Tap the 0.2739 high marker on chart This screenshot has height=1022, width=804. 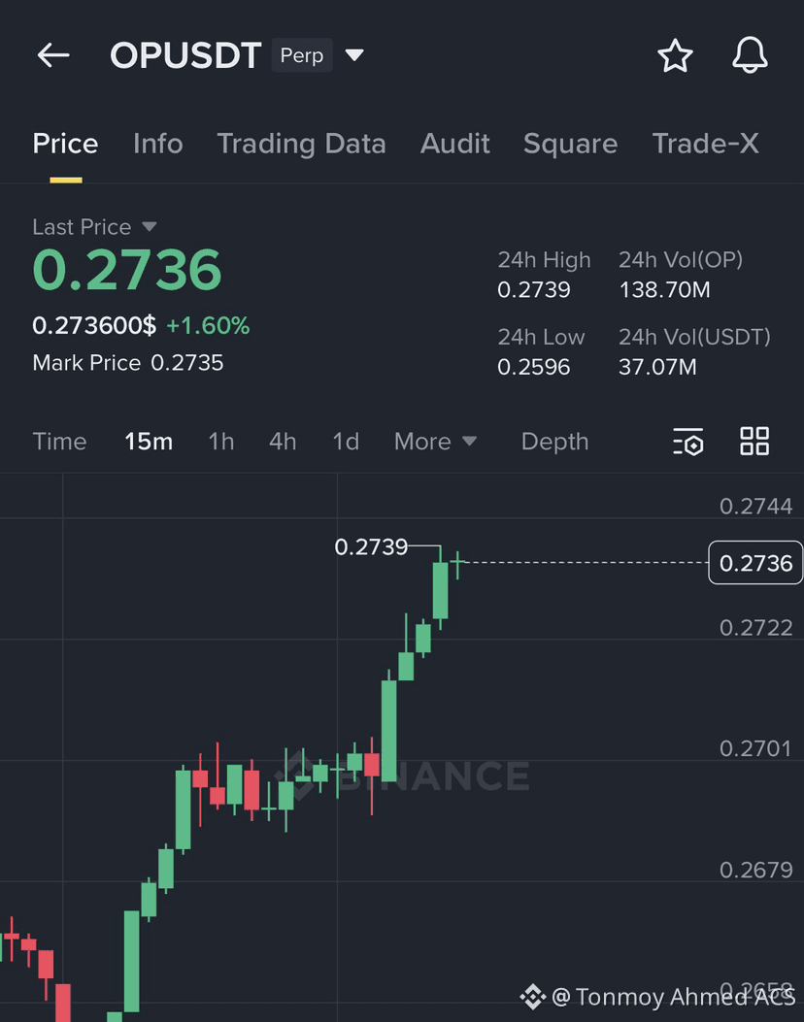371,546
